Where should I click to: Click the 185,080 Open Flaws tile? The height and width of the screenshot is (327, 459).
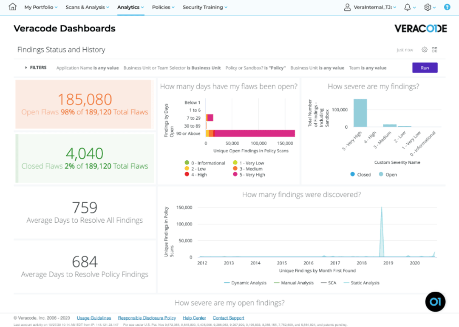(85, 104)
